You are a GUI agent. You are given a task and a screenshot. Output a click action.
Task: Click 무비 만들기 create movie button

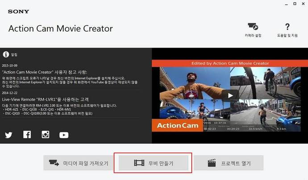coord(154,163)
